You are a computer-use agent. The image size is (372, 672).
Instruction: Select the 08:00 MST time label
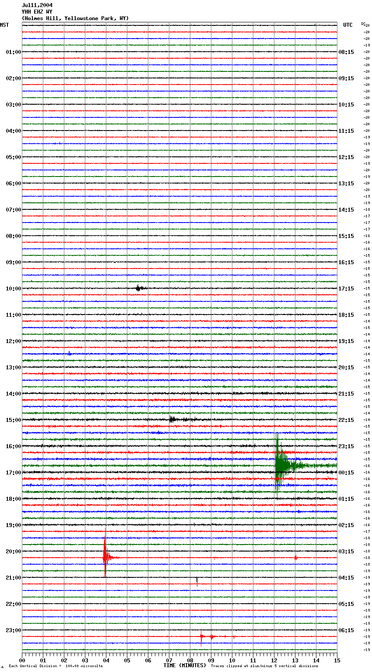(x=13, y=236)
